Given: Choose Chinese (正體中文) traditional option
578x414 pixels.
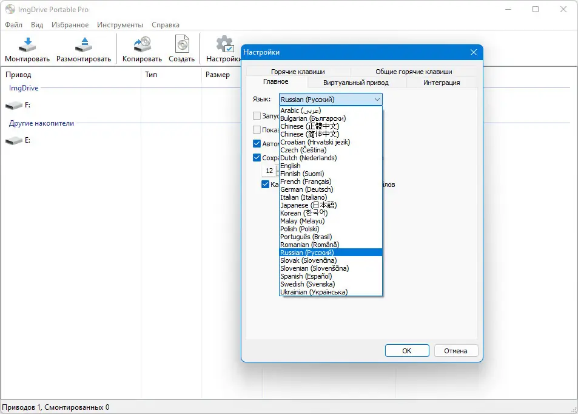Looking at the screenshot, I should click(331, 126).
